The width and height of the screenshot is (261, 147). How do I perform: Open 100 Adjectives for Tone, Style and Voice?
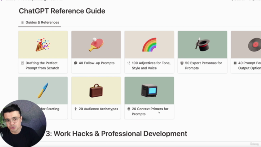pyautogui.click(x=151, y=65)
